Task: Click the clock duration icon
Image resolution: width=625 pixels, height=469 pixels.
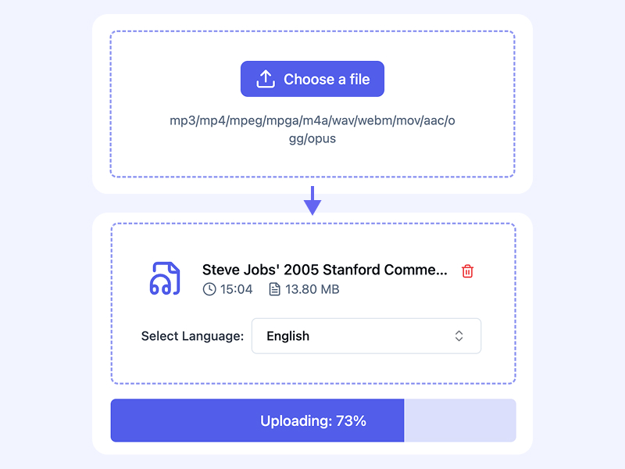Action: click(x=209, y=289)
